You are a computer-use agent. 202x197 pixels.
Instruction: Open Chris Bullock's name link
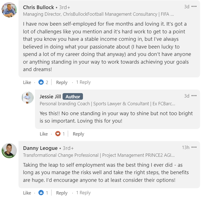(39, 7)
